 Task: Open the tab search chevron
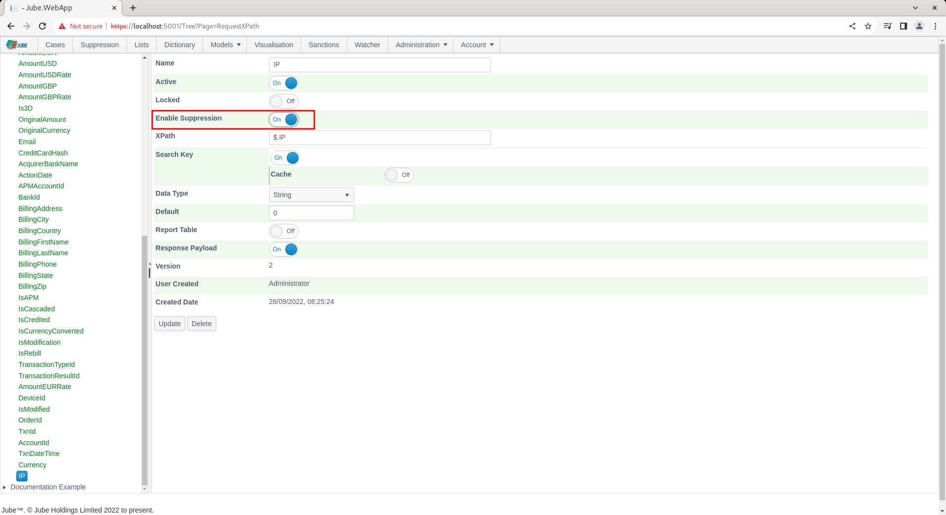coord(915,8)
